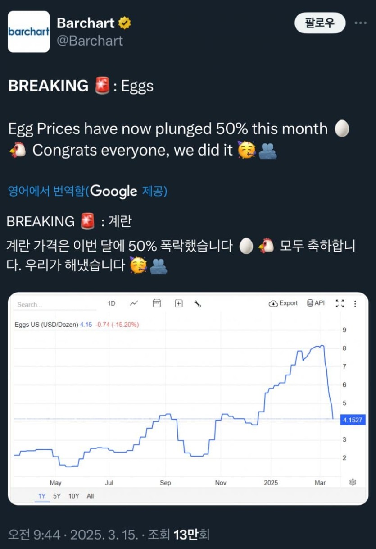
Task: Open the chart tools wrench icon
Action: pyautogui.click(x=197, y=304)
